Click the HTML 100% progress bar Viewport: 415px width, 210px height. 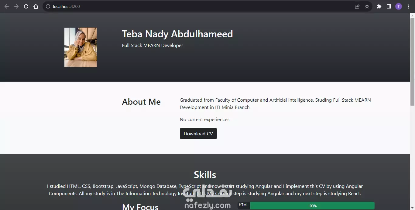[x=312, y=206]
